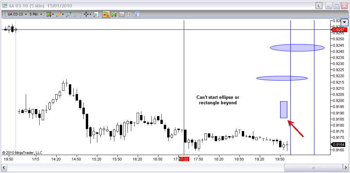Viewport: 350px width, 173px height.
Task: Click the greyed dollar strategies icon
Action: point(130,14)
